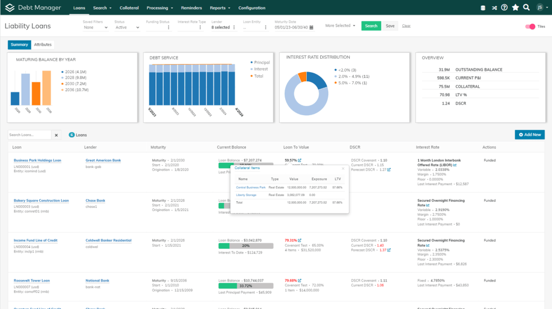Click the Add New button

[x=529, y=135]
